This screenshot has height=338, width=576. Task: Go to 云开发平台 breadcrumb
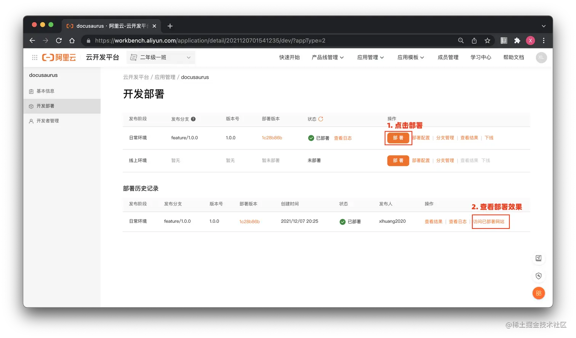coord(136,77)
